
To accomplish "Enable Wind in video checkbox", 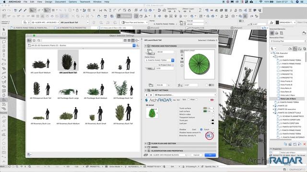I will click(x=213, y=114).
